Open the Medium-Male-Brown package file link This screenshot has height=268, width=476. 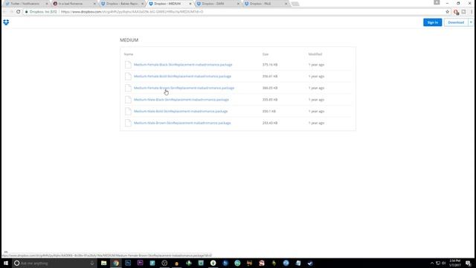click(182, 123)
